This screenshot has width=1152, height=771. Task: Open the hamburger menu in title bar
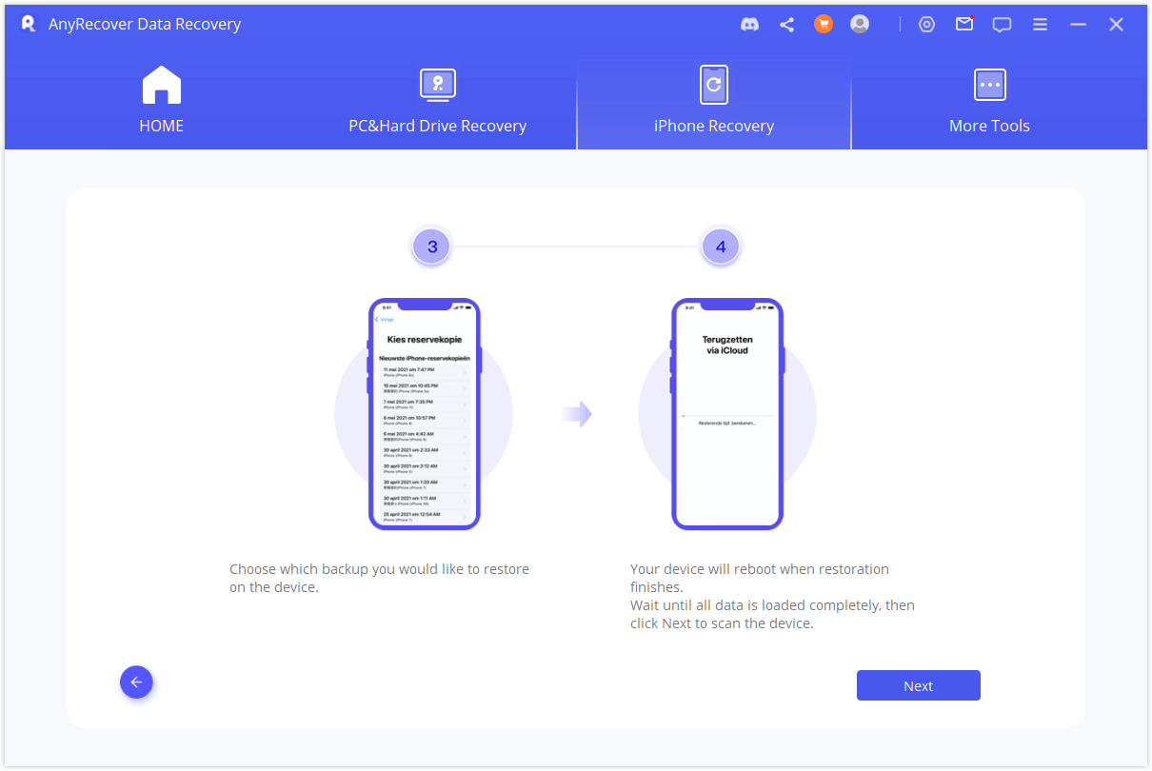pyautogui.click(x=1041, y=25)
